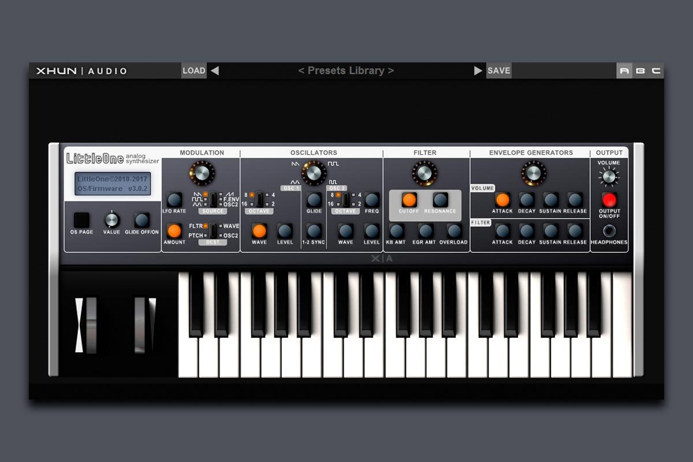Click the orange filter CUTOFF knob
This screenshot has height=462, width=693.
pyautogui.click(x=409, y=200)
